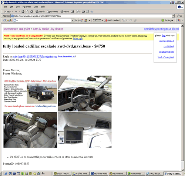Switch to the Inbox - Micro... taskbar button
The width and height of the screenshot is (185, 176).
point(63,173)
